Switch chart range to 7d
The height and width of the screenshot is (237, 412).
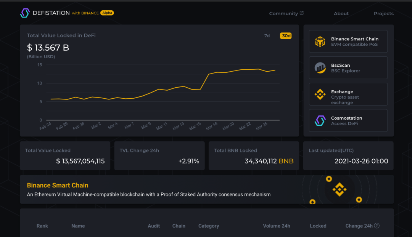tap(267, 36)
